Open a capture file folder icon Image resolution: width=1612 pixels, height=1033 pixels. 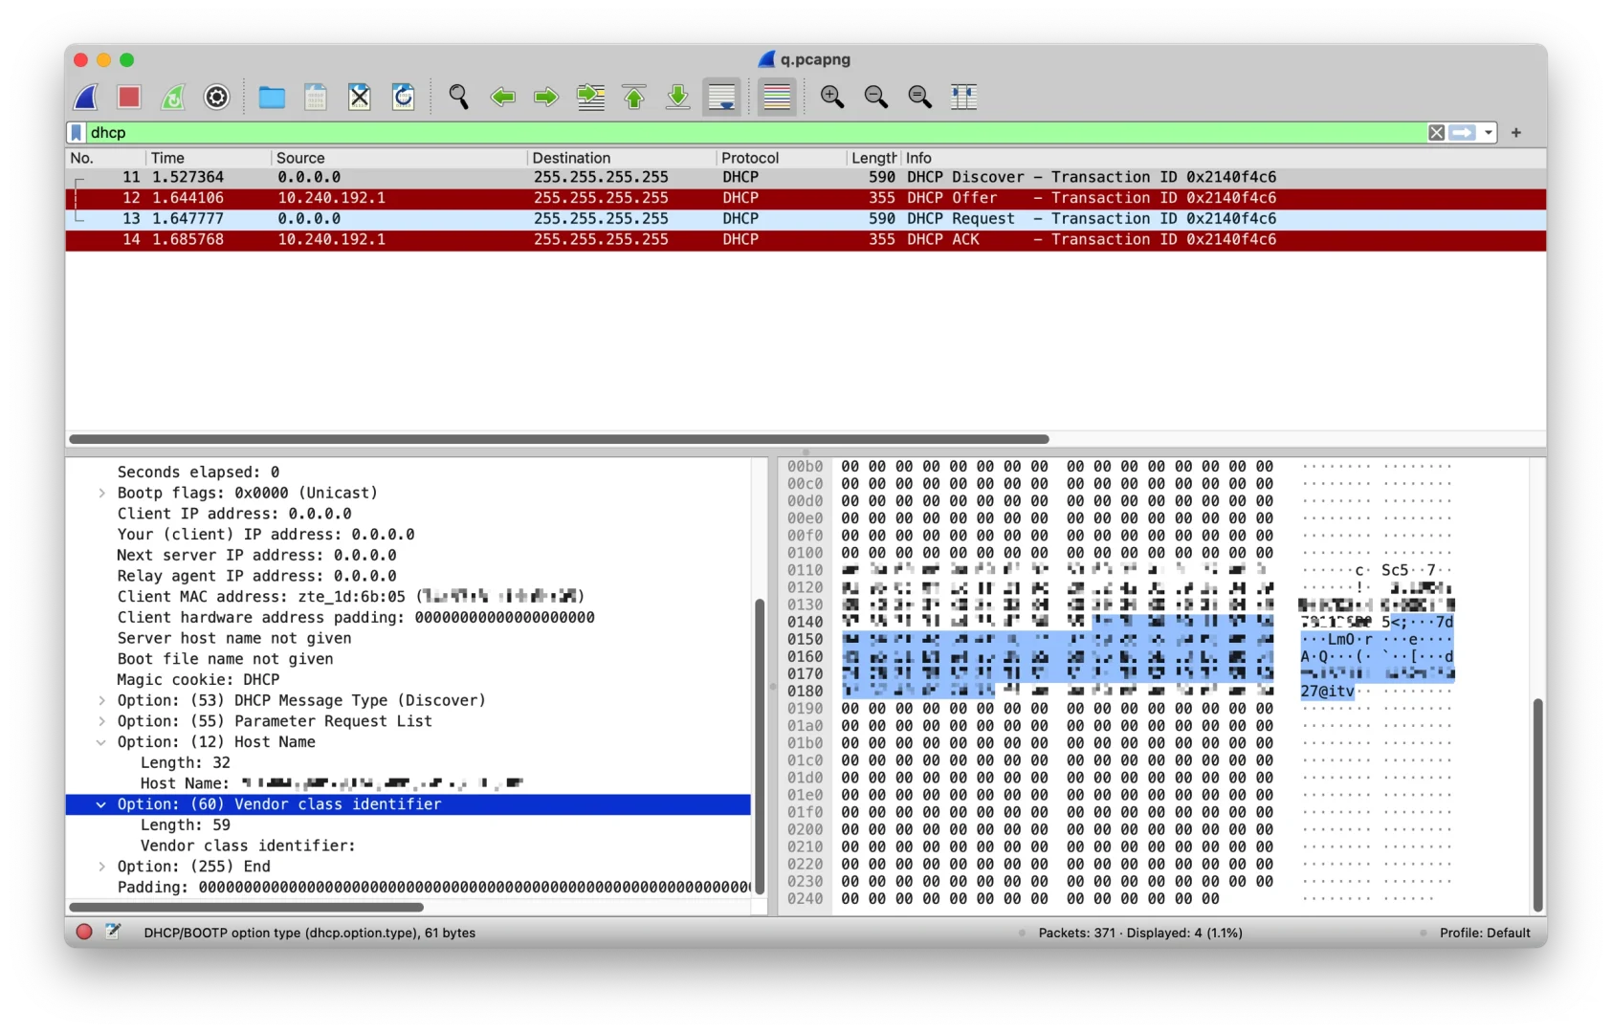[272, 97]
